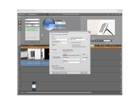Click the audio mixer icon on timeline toolbar

(x=119, y=45)
